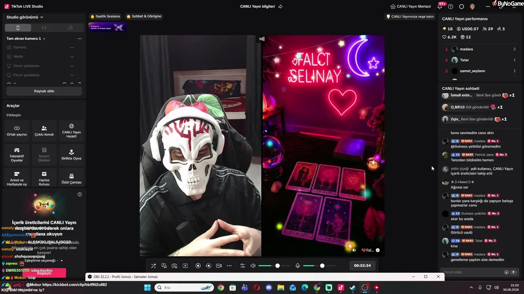Expand the Studio görünümü dropdown

tap(25, 17)
